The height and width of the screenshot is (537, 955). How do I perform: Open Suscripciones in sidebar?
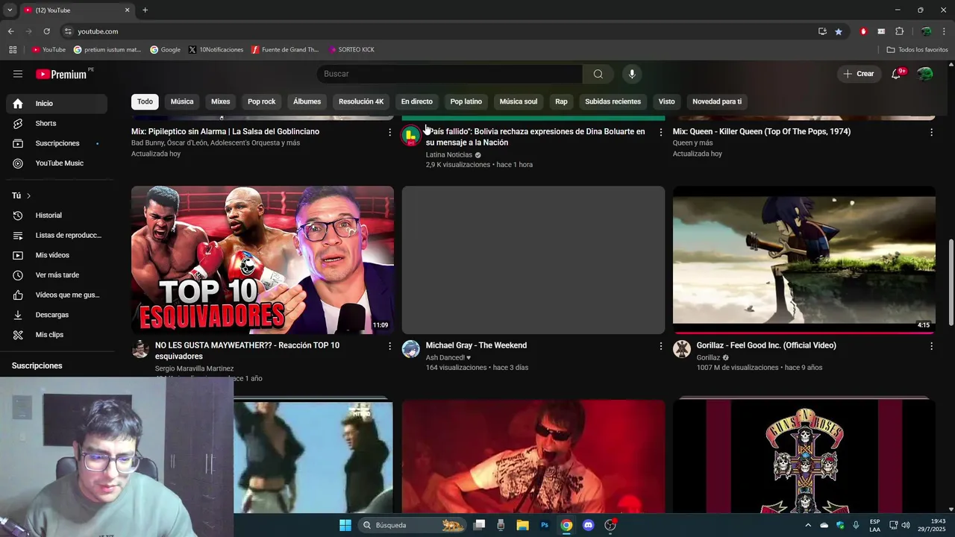tap(57, 143)
